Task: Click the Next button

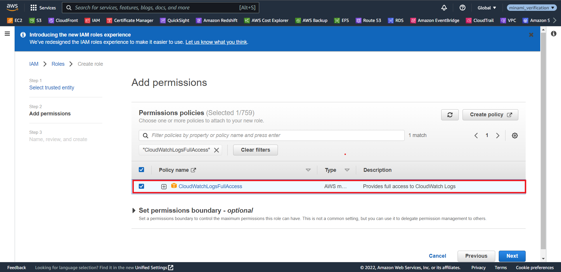Action: point(512,256)
